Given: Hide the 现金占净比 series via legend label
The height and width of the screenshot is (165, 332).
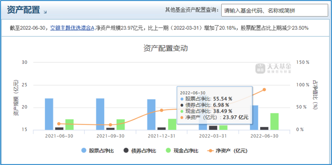Looking at the screenshot, I should (x=186, y=151).
